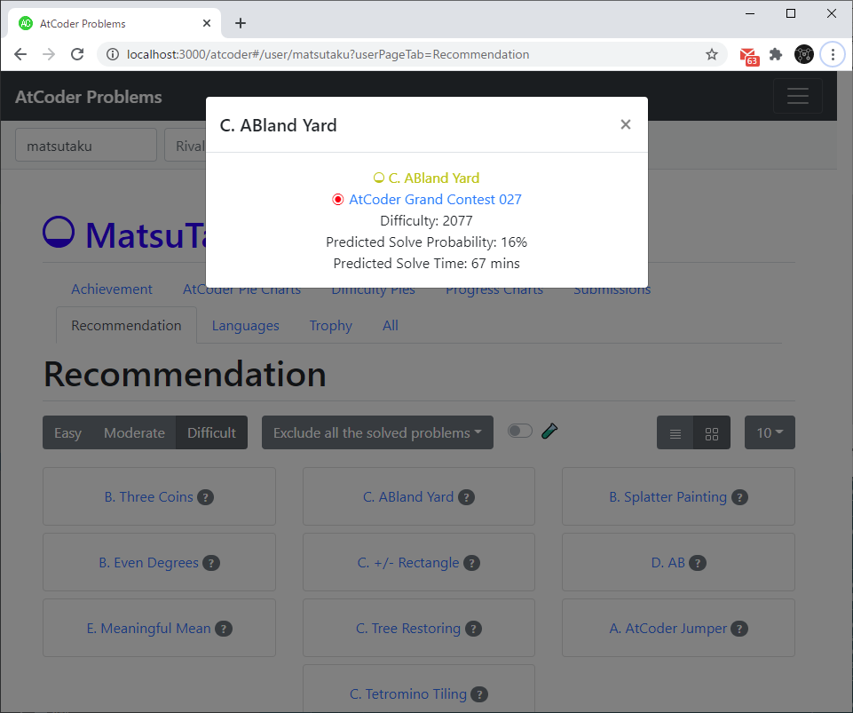Open A. AtCoder Jumper problem link
Image resolution: width=853 pixels, height=713 pixels.
(667, 628)
